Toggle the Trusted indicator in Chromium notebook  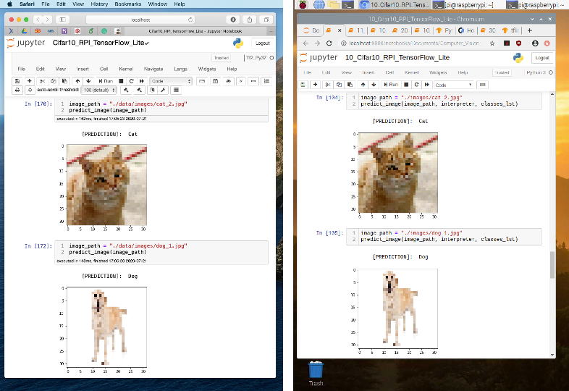(x=501, y=72)
